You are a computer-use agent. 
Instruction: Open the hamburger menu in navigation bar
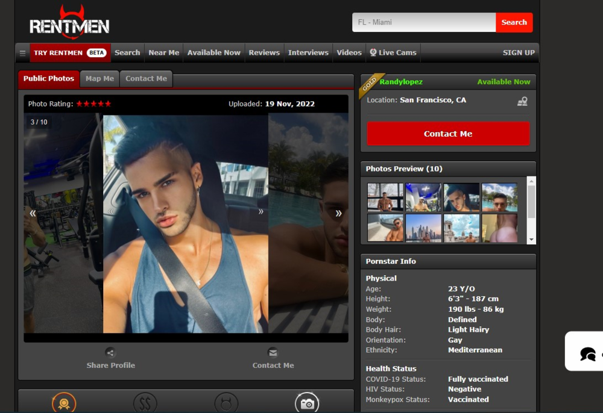click(22, 53)
